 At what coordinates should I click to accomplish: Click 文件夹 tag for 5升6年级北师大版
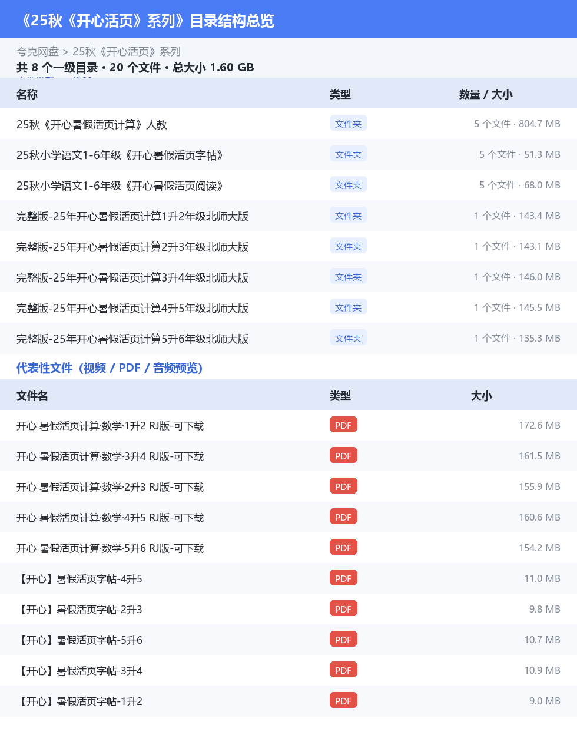pyautogui.click(x=349, y=337)
